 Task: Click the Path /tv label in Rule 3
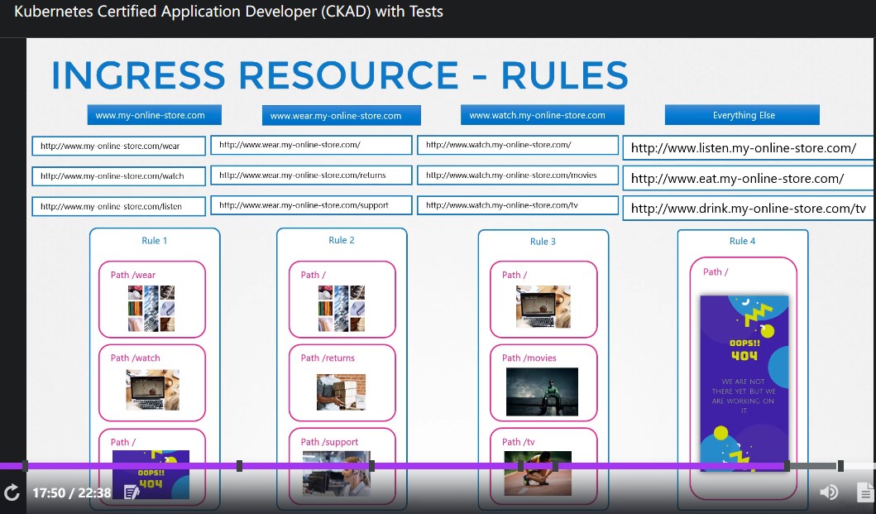pyautogui.click(x=518, y=442)
